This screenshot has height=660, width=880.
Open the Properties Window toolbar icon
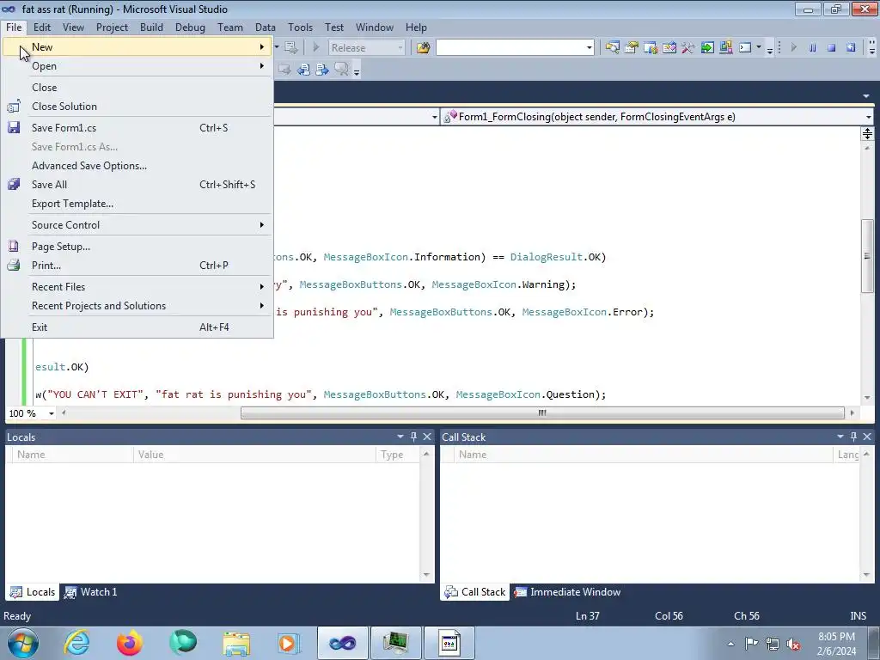coord(632,48)
